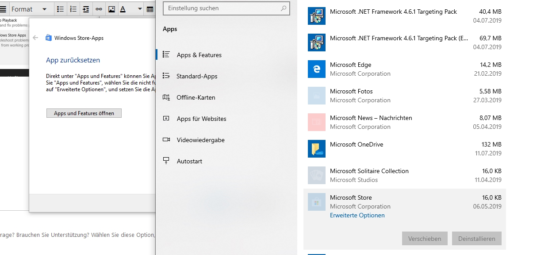Click inside the Einstellung suchen search box
Screen dimensions: 533x255
(x=226, y=8)
